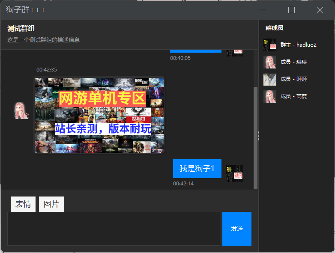Viewport: 335px width, 253px height.
Task: Click the chat history scrollbar thumb
Action: pyautogui.click(x=255, y=138)
